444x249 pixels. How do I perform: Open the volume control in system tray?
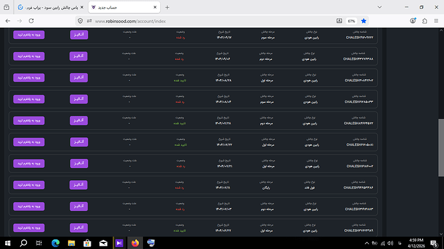click(391, 243)
